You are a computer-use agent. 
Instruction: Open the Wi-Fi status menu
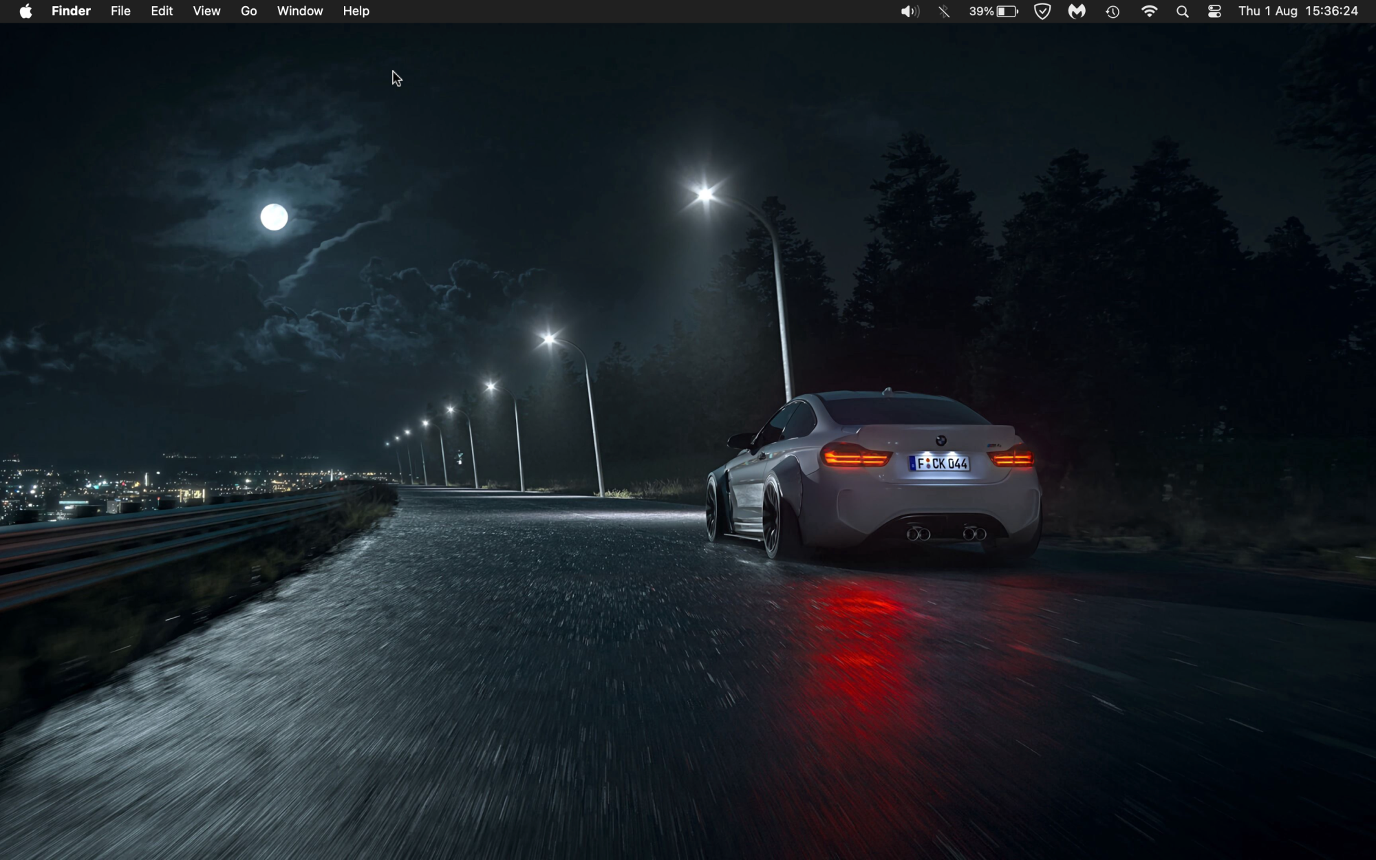1149,11
